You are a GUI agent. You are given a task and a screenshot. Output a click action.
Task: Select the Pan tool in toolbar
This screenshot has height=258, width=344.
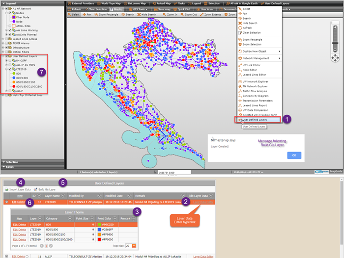coord(87,14)
